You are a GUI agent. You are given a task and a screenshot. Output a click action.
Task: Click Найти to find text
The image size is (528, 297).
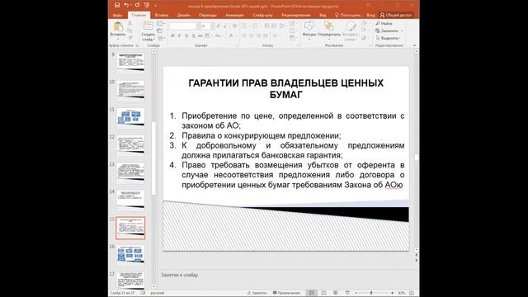[384, 23]
